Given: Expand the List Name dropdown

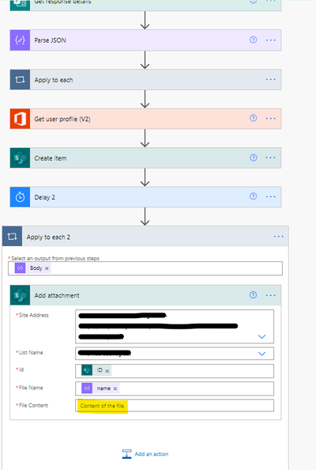Looking at the screenshot, I should (x=261, y=354).
